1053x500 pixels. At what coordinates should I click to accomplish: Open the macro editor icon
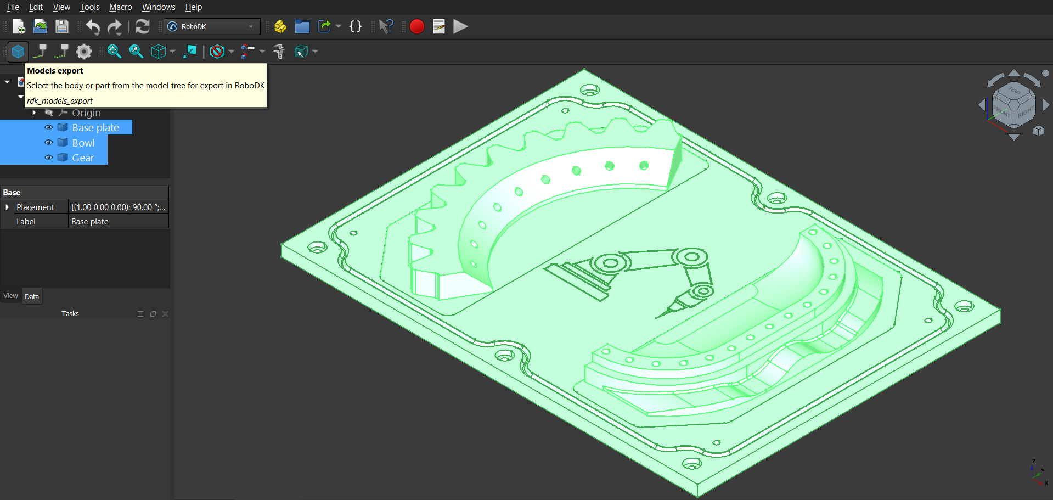coord(438,26)
